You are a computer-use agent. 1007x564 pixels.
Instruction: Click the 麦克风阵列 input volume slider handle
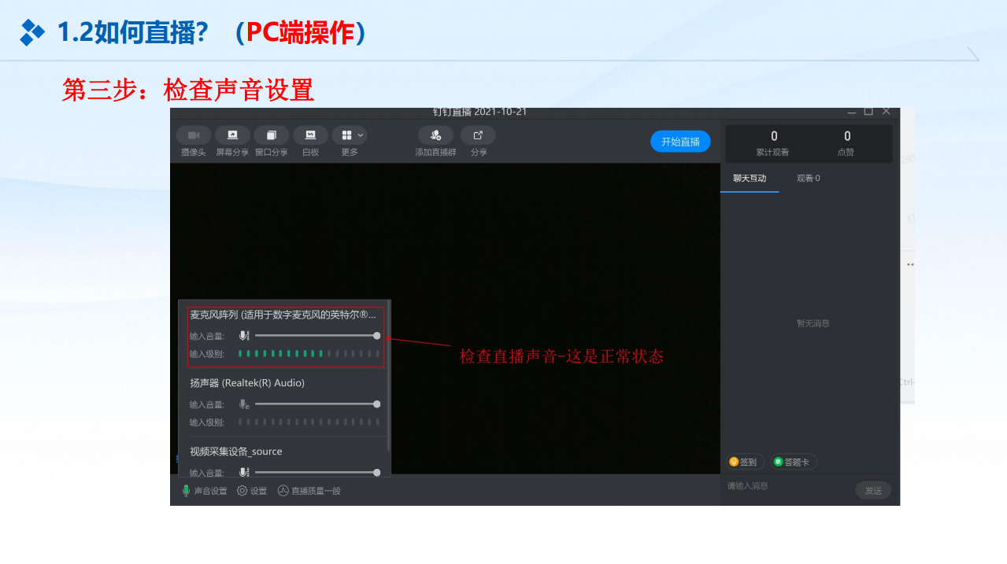click(377, 336)
